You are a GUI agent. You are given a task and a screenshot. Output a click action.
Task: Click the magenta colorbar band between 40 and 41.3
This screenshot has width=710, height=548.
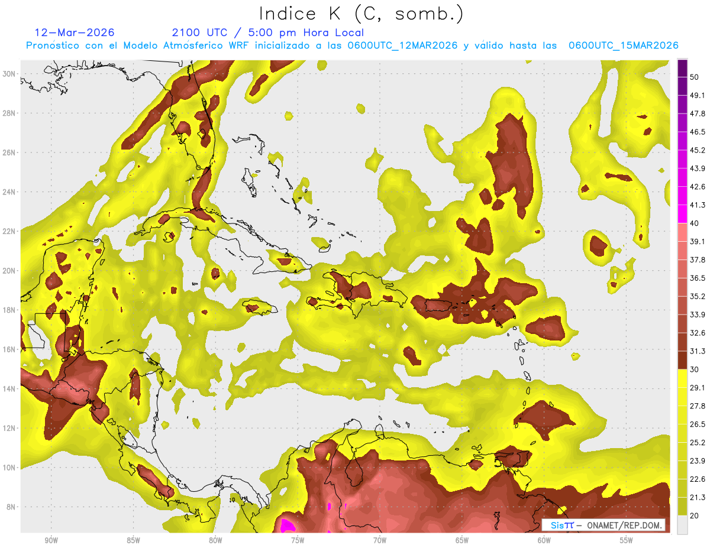tap(682, 214)
